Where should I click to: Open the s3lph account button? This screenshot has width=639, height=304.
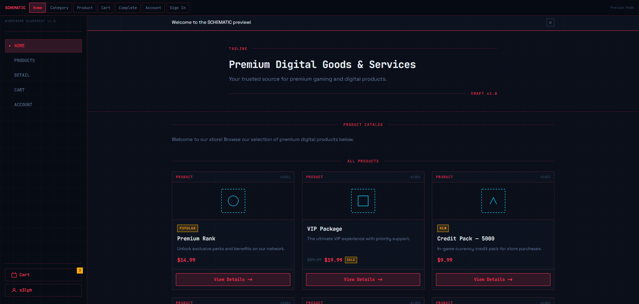coord(43,290)
